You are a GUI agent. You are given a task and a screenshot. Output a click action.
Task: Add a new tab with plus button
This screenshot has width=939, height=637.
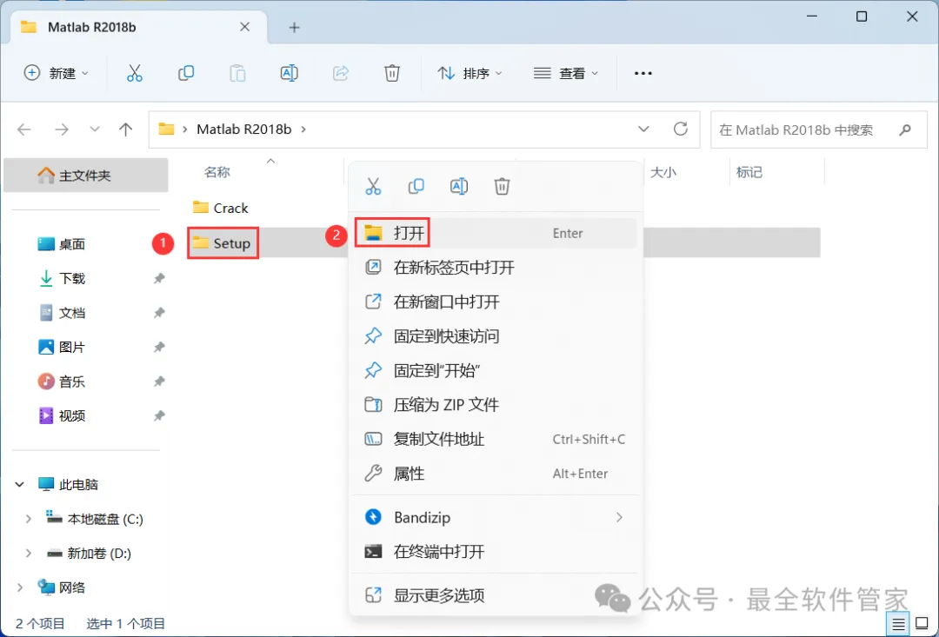pos(294,28)
